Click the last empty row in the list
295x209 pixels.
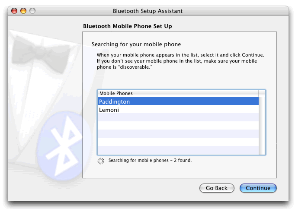(x=177, y=150)
